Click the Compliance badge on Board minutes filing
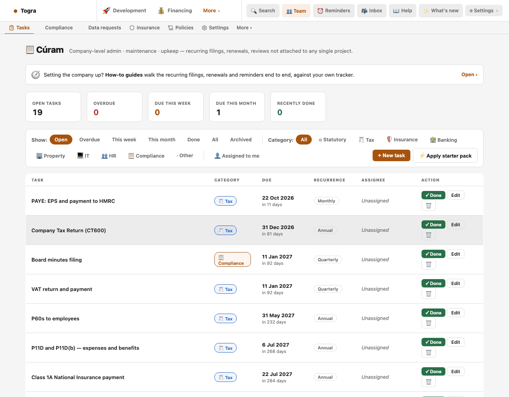Screen dimensions: 509x397 (233, 260)
